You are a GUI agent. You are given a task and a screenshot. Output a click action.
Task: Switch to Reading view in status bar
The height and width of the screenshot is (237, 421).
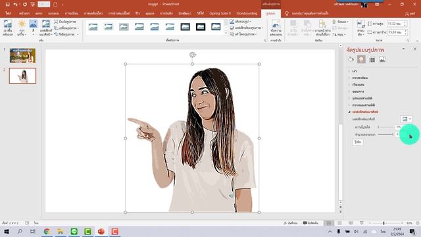[351, 223]
